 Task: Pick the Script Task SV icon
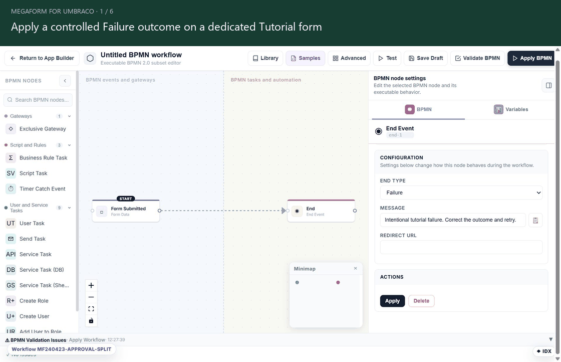11,173
